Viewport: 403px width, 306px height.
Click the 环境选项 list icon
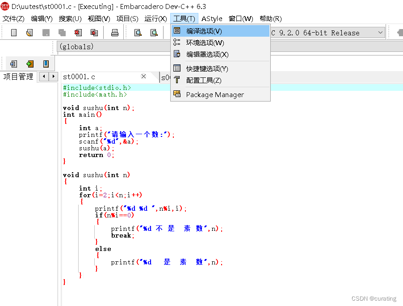177,42
